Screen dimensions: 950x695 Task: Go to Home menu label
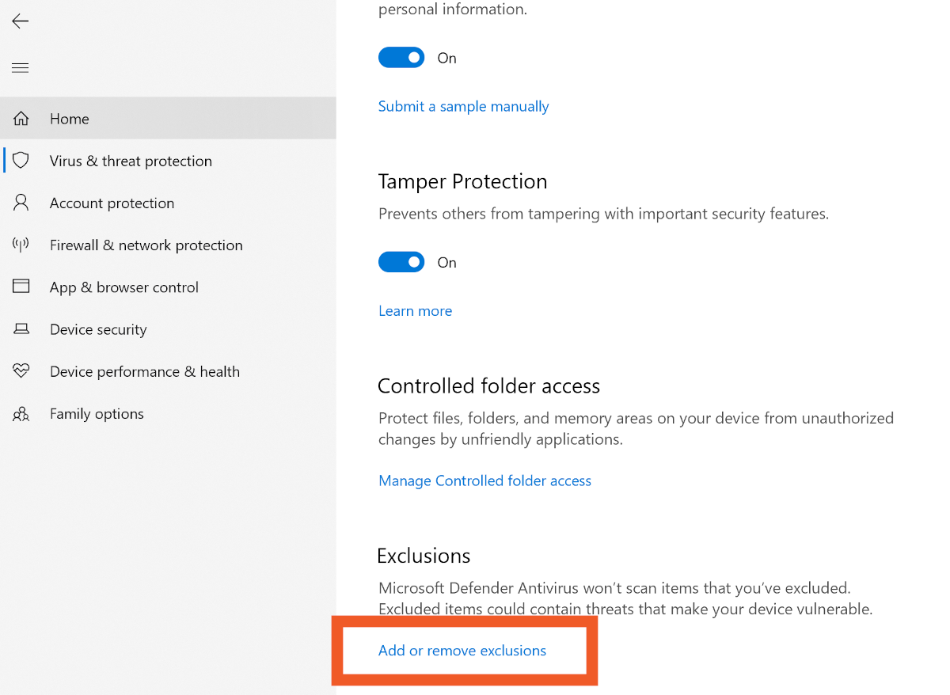pos(70,119)
